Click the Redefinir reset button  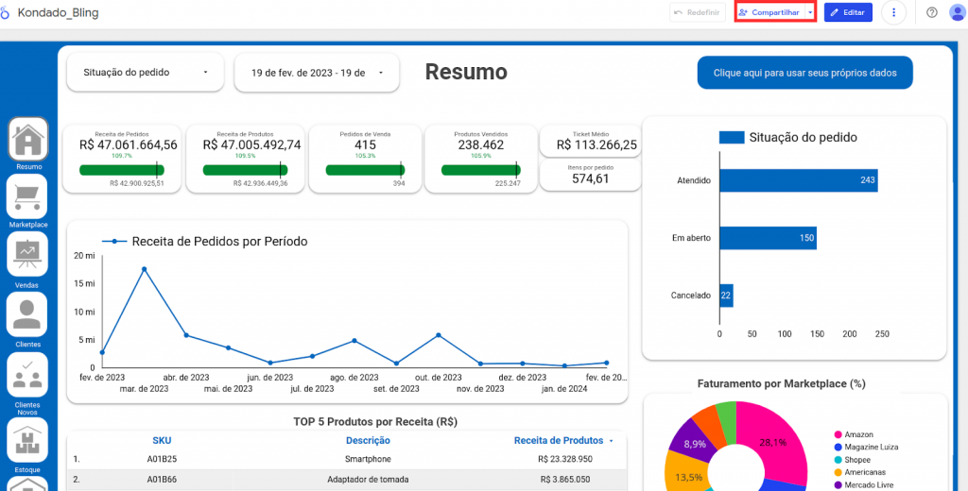point(698,12)
